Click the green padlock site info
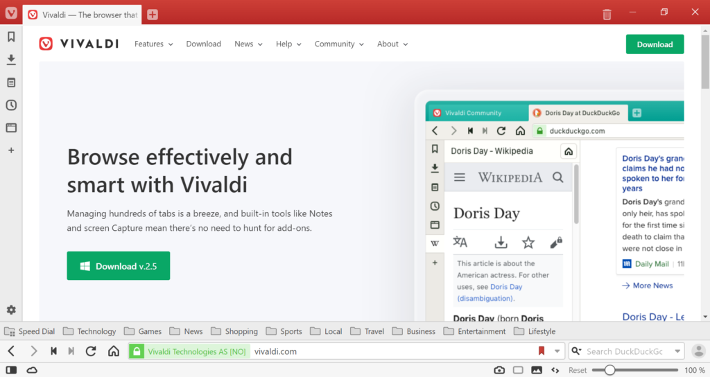 pos(137,351)
